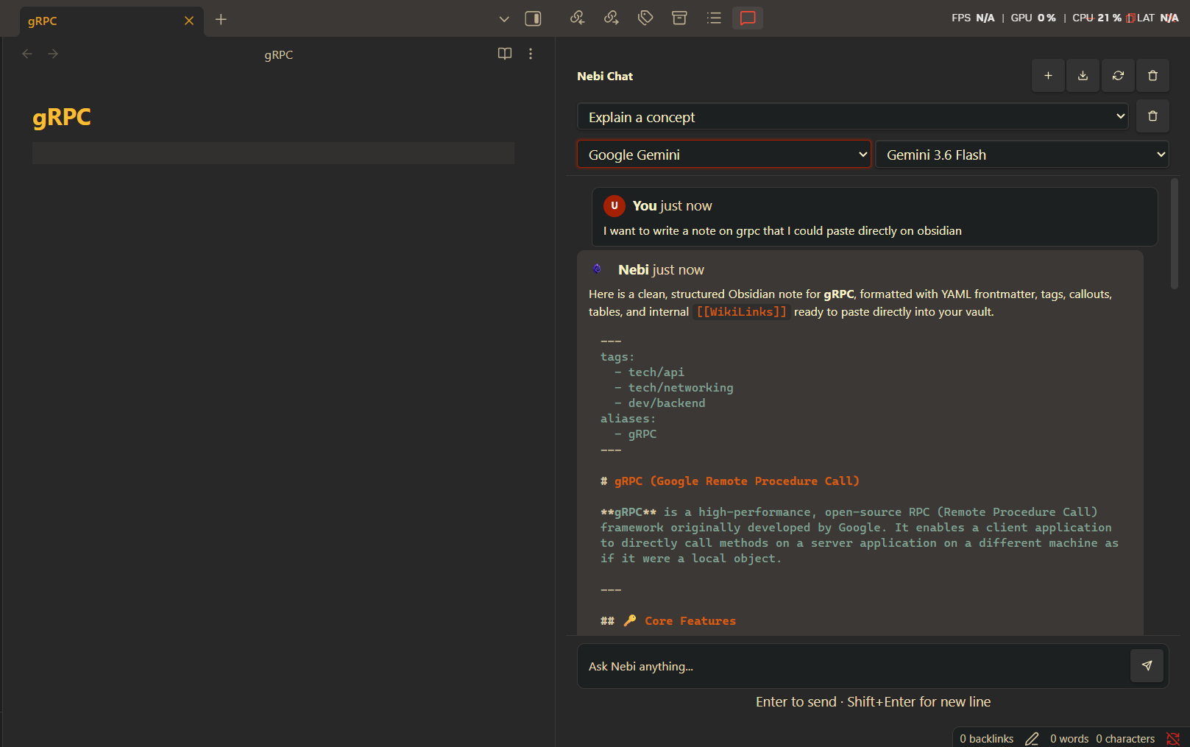Open the Tags panel icon
The width and height of the screenshot is (1190, 747).
pos(645,18)
